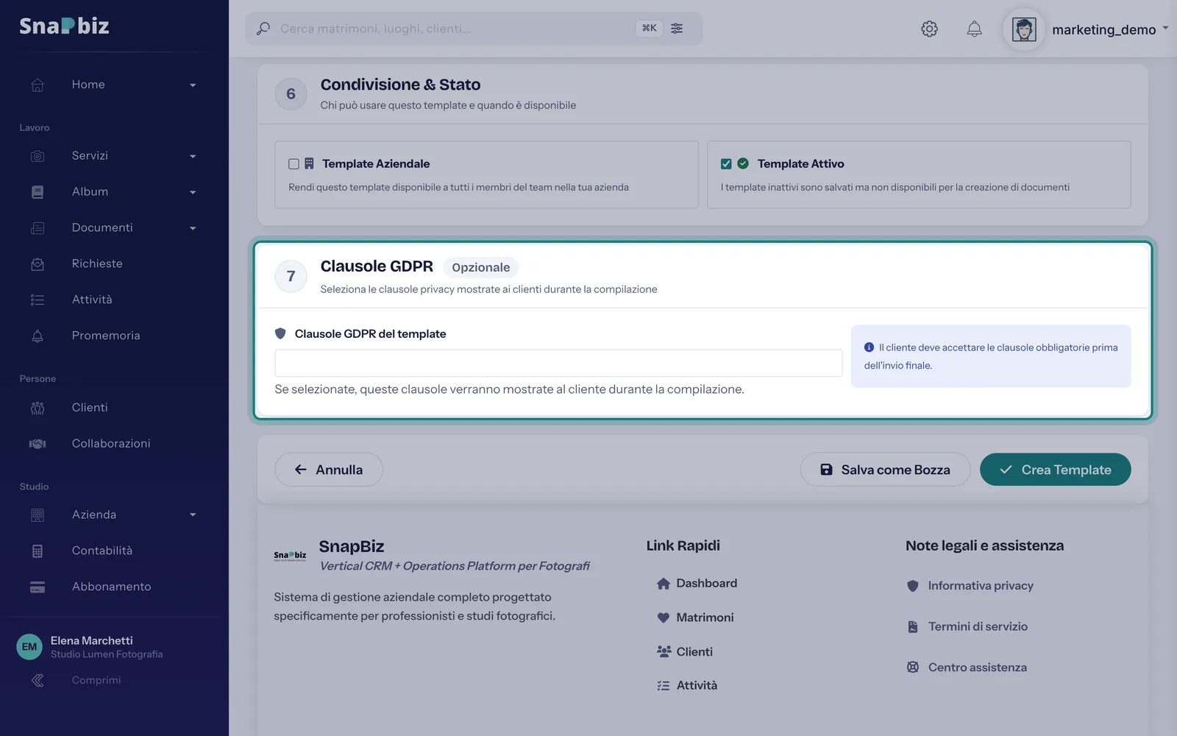Click the Centro assistenza lifebuoy icon
Viewport: 1177px width, 736px height.
pos(912,668)
